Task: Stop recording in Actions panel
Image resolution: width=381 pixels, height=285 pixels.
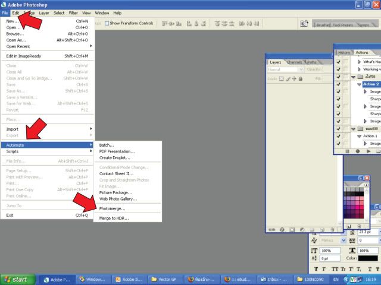Action: (348, 151)
